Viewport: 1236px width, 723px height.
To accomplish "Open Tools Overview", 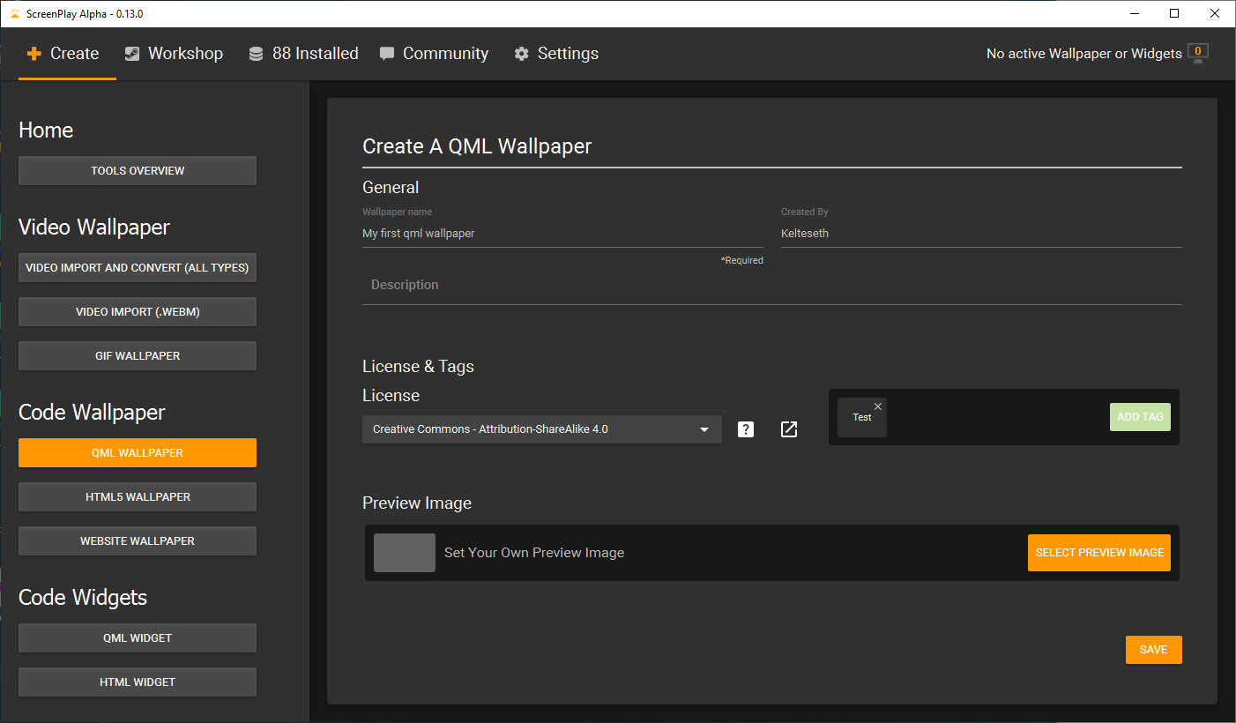I will coord(138,171).
